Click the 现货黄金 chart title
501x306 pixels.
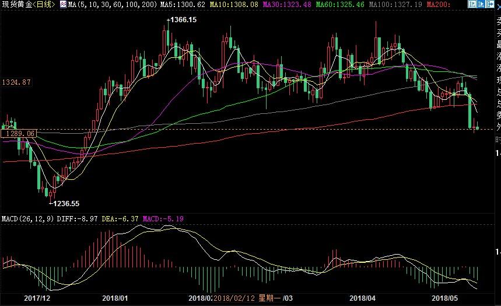click(x=17, y=4)
